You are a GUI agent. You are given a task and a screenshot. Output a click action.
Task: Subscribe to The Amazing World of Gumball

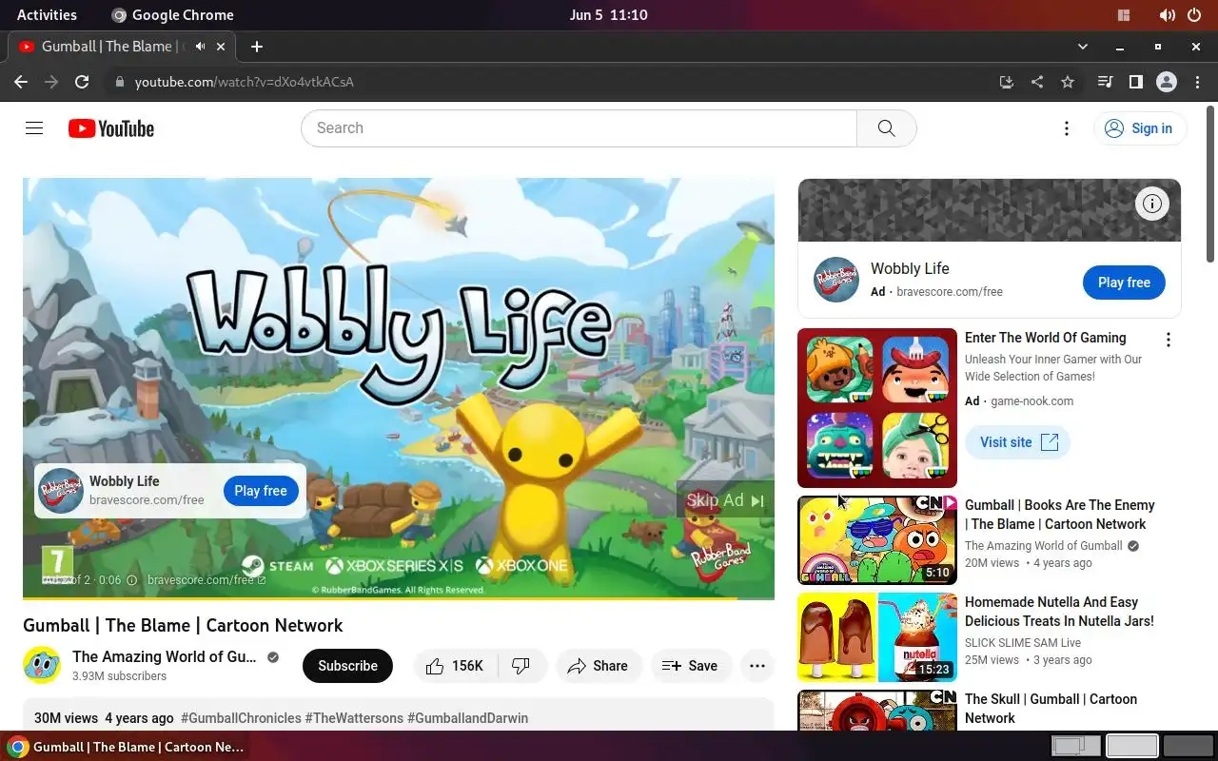coord(347,666)
